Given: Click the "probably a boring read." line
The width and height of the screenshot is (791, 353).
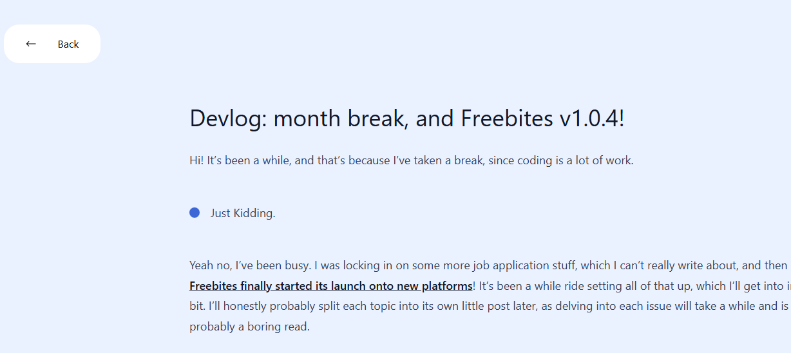Looking at the screenshot, I should 249,327.
